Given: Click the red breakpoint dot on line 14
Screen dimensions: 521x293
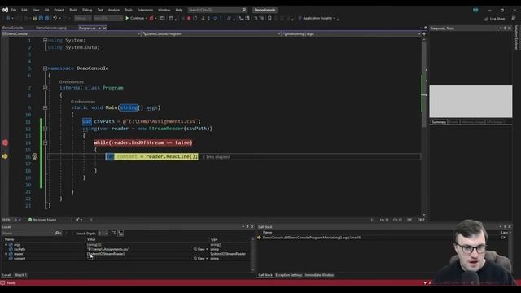Looking at the screenshot, I should 5,142.
